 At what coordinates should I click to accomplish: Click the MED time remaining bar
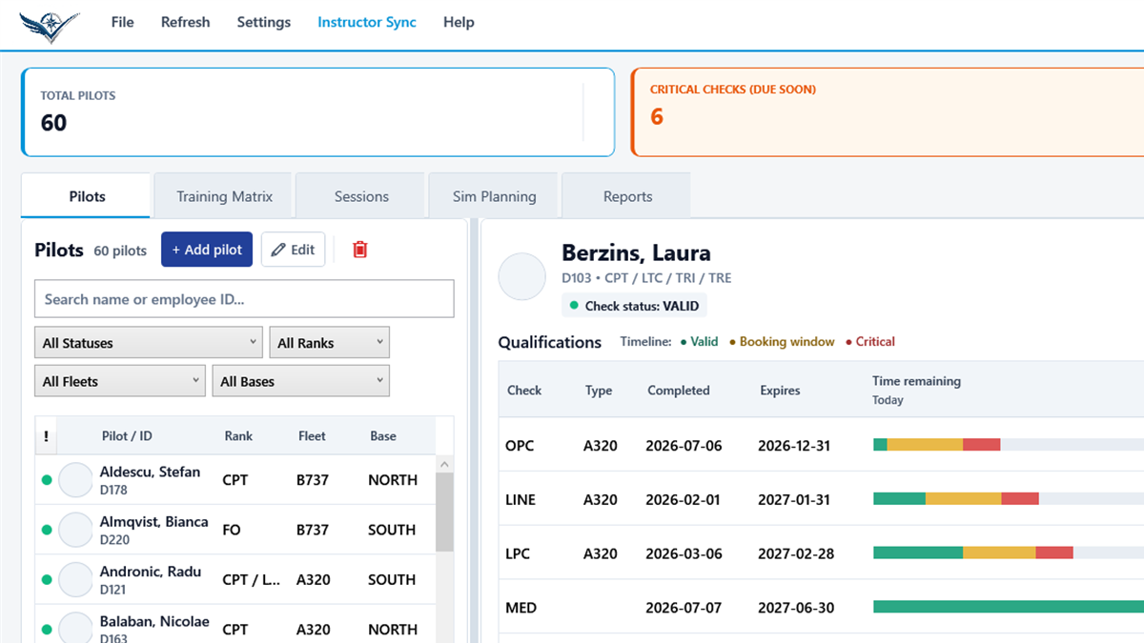click(x=1009, y=608)
